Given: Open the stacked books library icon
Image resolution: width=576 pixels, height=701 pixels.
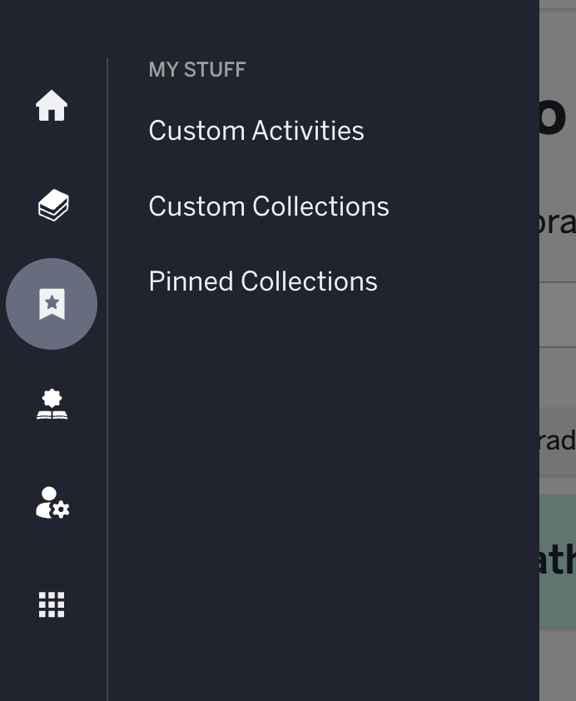Looking at the screenshot, I should (53, 205).
